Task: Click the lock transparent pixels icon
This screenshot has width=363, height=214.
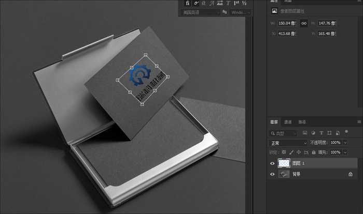Action: coord(284,152)
